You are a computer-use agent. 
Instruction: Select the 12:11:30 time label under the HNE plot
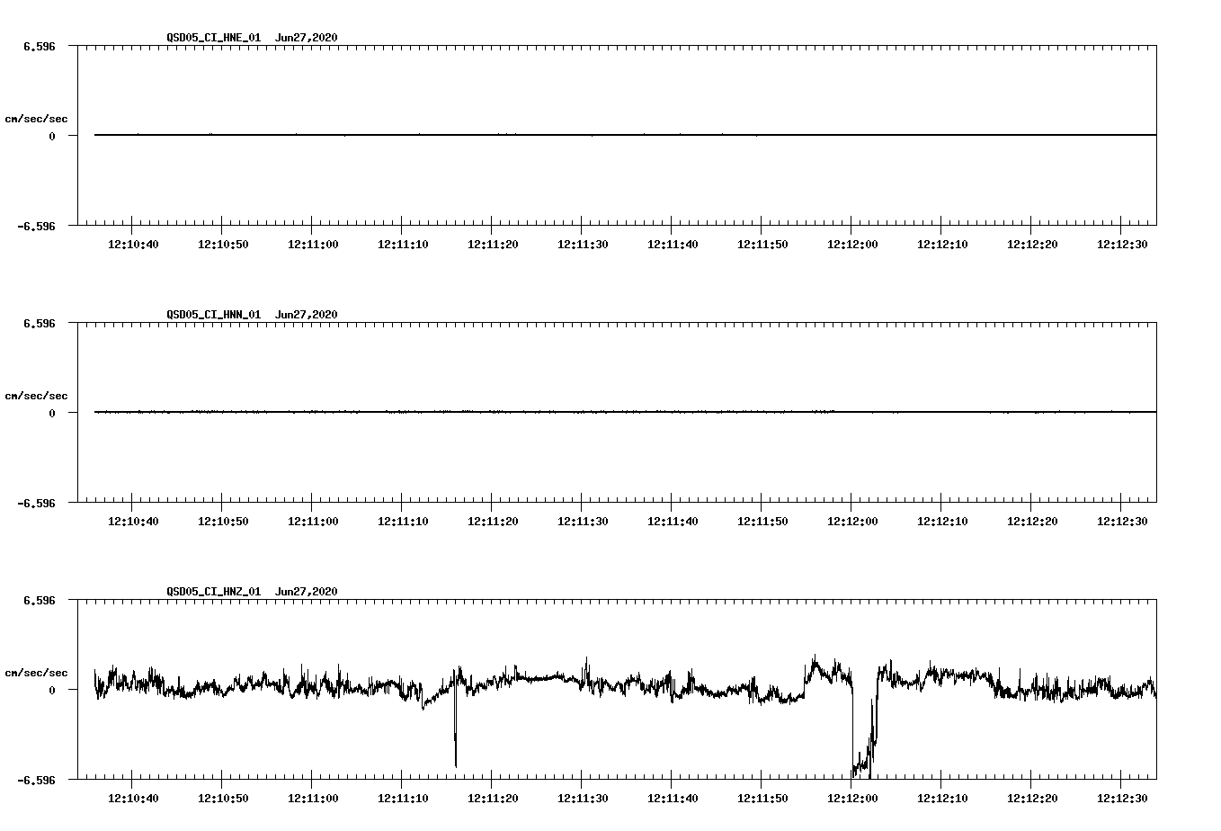click(583, 245)
